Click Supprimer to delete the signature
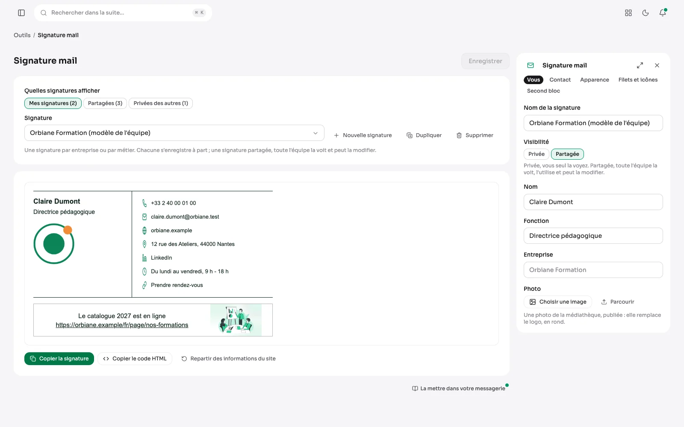Screen dimensions: 684x427 [475, 135]
